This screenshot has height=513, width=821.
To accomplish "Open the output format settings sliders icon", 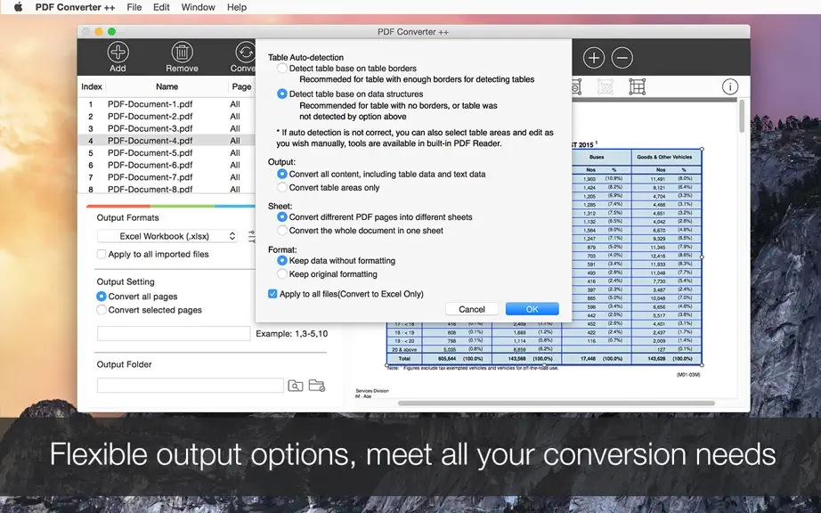I will click(x=252, y=237).
